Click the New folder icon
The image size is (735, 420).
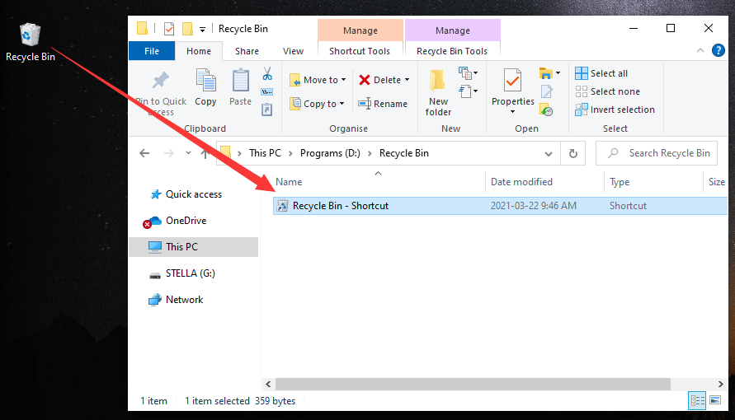pyautogui.click(x=438, y=81)
